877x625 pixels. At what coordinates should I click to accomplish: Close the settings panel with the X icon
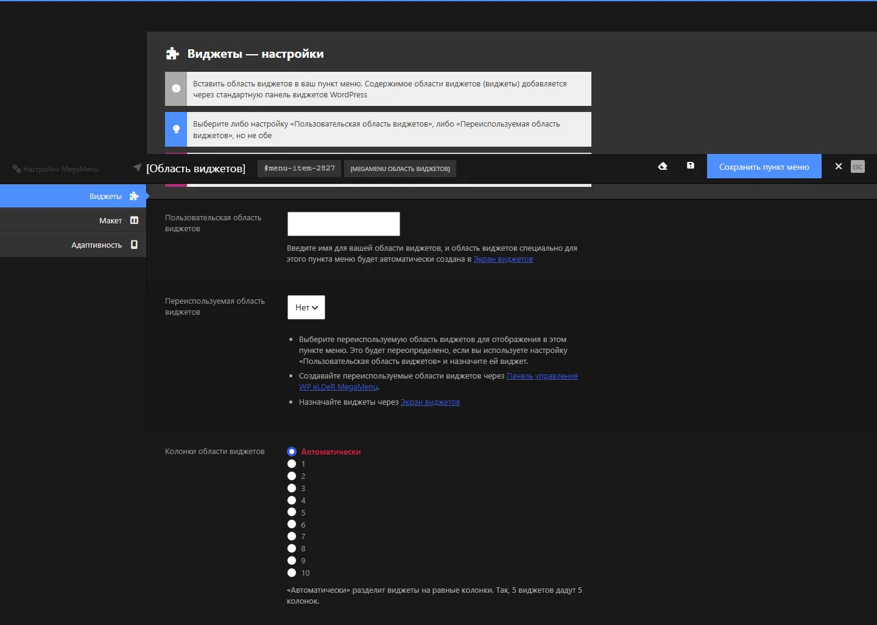point(839,166)
